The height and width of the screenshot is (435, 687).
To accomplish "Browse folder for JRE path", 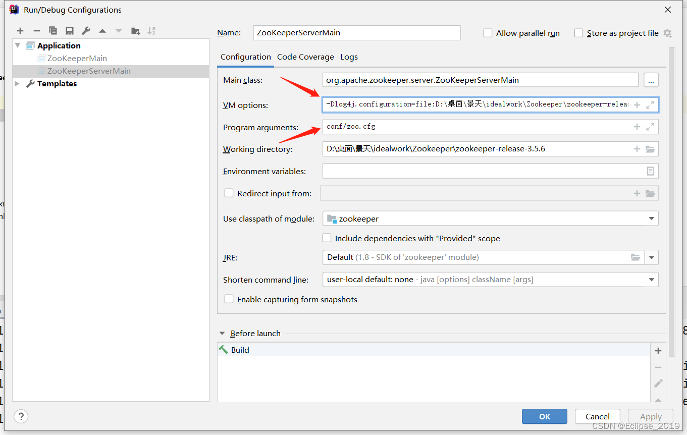I will tap(636, 257).
